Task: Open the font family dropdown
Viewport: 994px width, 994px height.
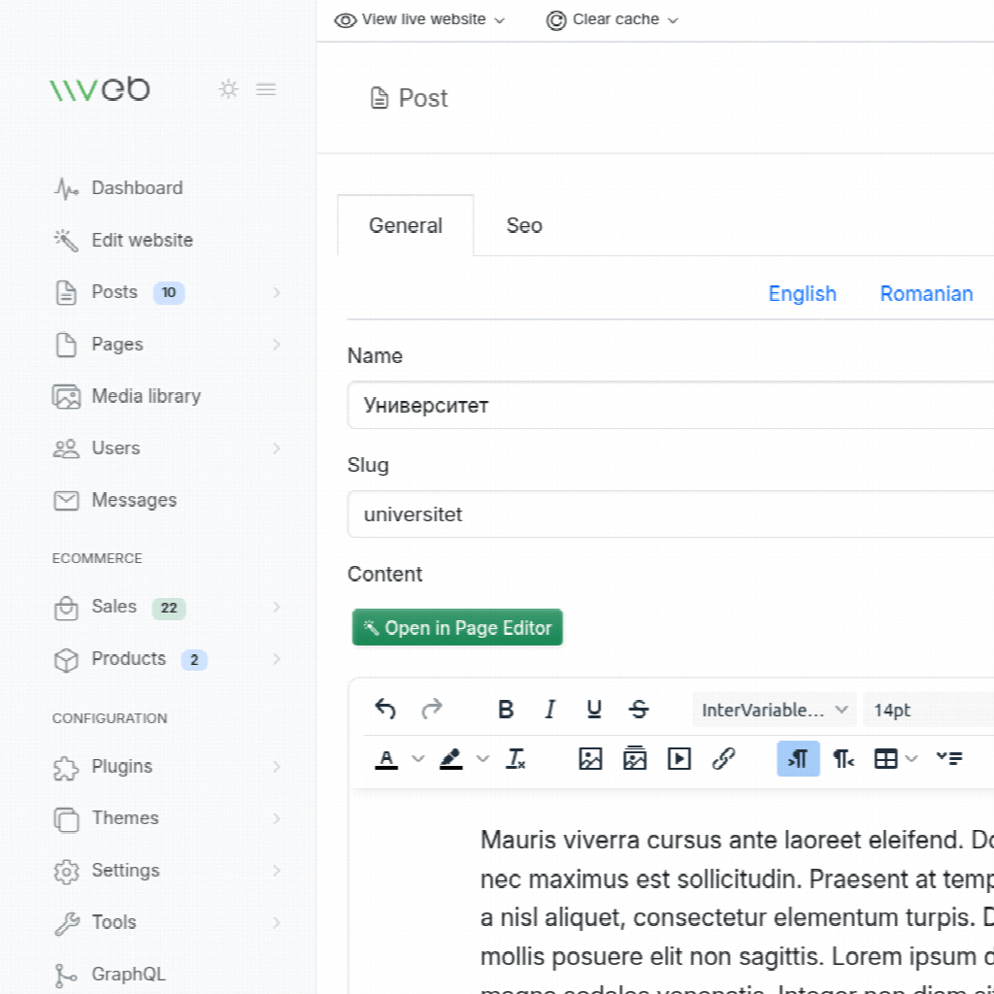Action: click(774, 710)
